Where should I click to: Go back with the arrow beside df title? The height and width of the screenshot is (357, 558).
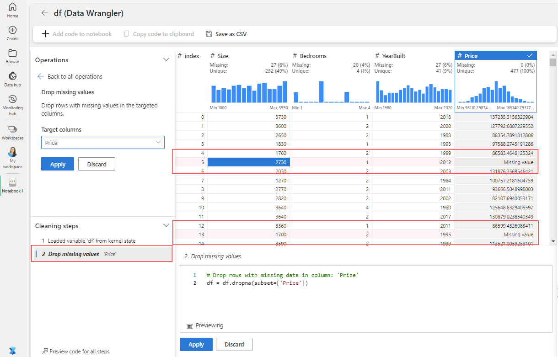click(x=44, y=13)
